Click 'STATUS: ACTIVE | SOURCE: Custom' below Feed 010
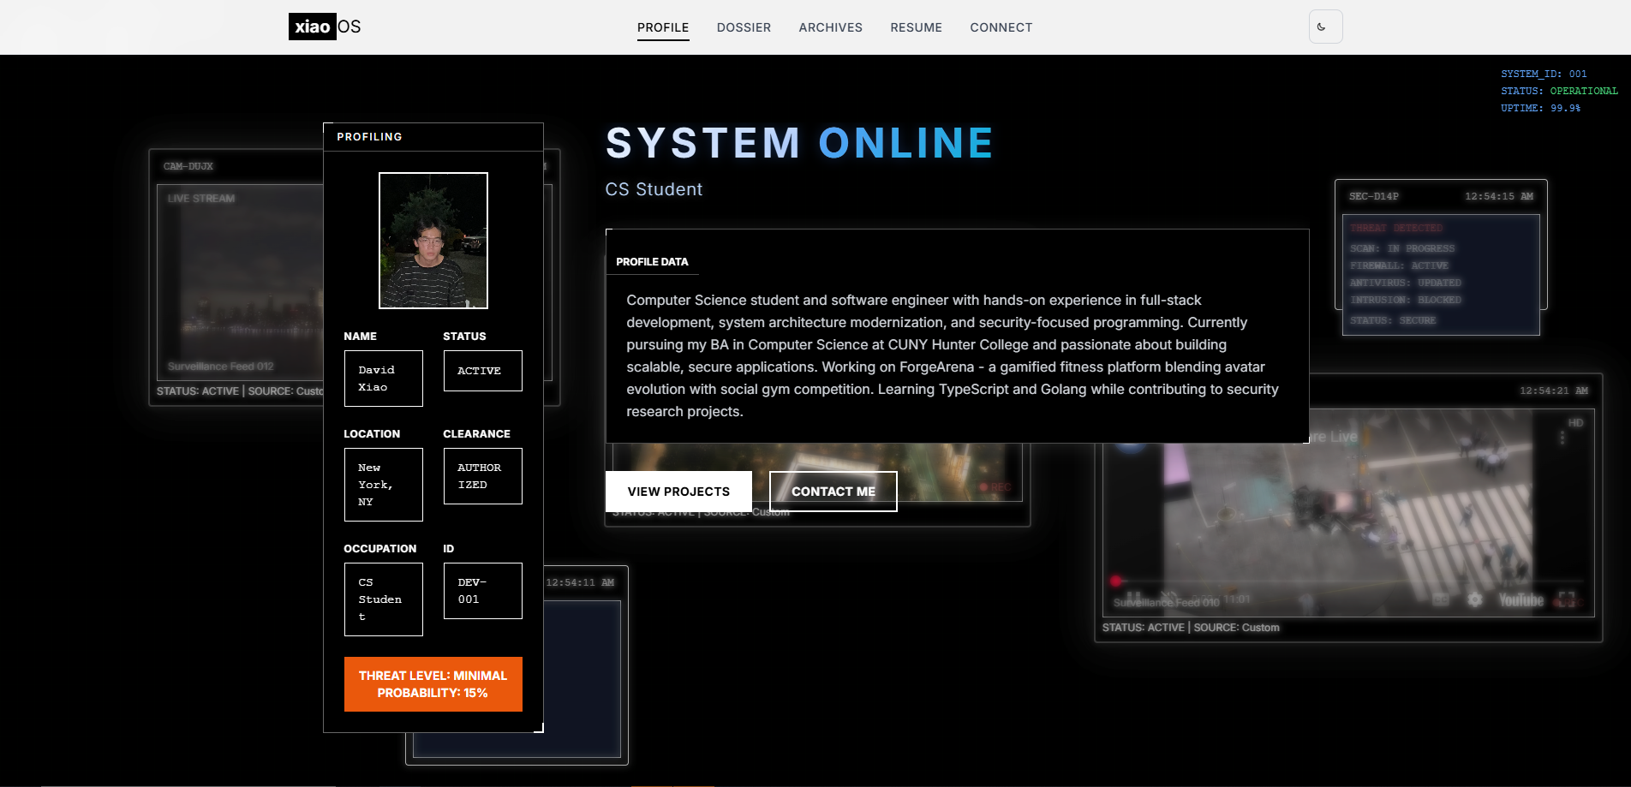 click(1191, 628)
